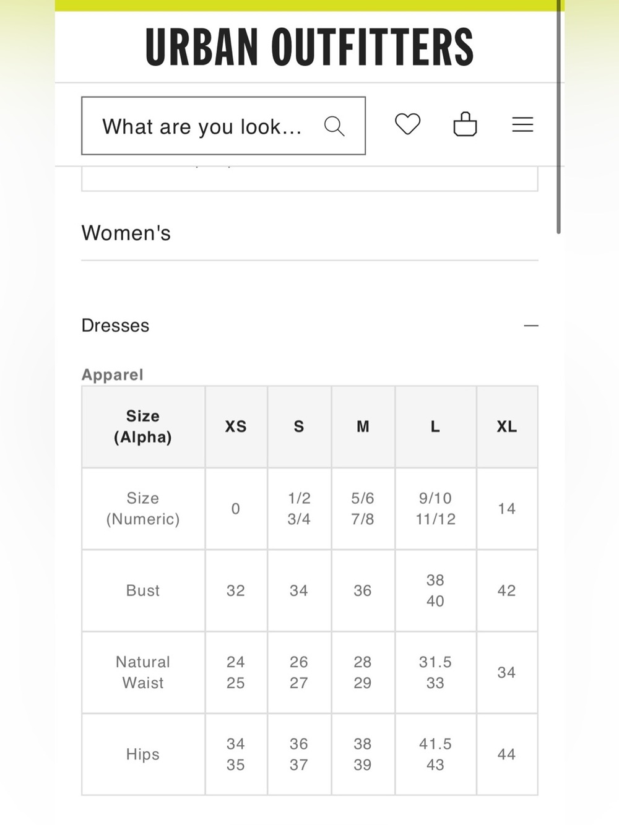The image size is (619, 825).
Task: Open the shopping bag icon
Action: pyautogui.click(x=465, y=124)
